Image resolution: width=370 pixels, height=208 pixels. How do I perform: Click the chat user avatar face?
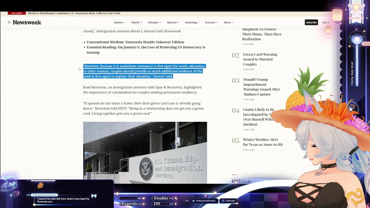tap(40, 186)
